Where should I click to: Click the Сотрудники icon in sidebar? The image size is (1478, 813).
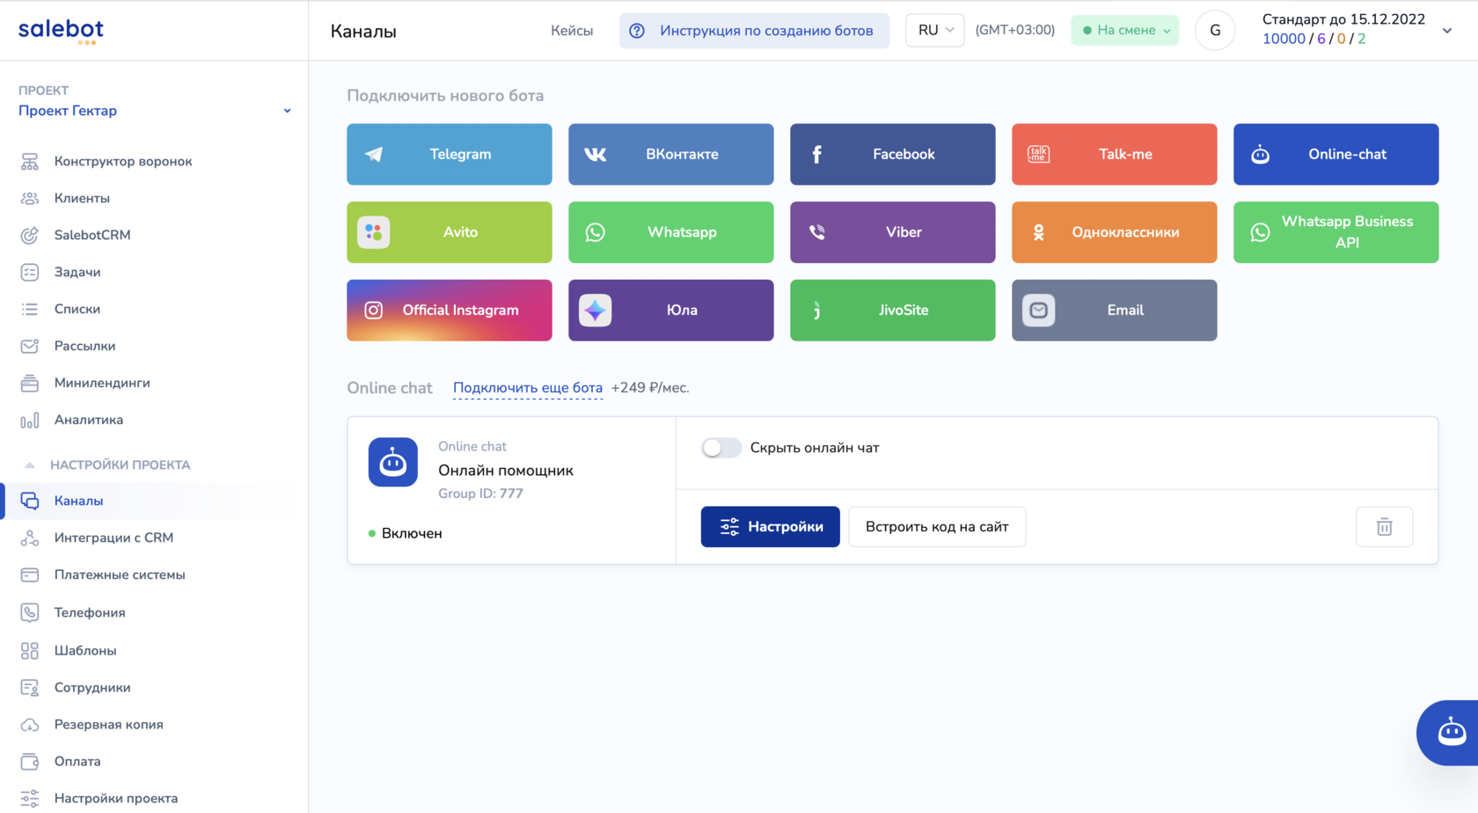click(x=30, y=687)
